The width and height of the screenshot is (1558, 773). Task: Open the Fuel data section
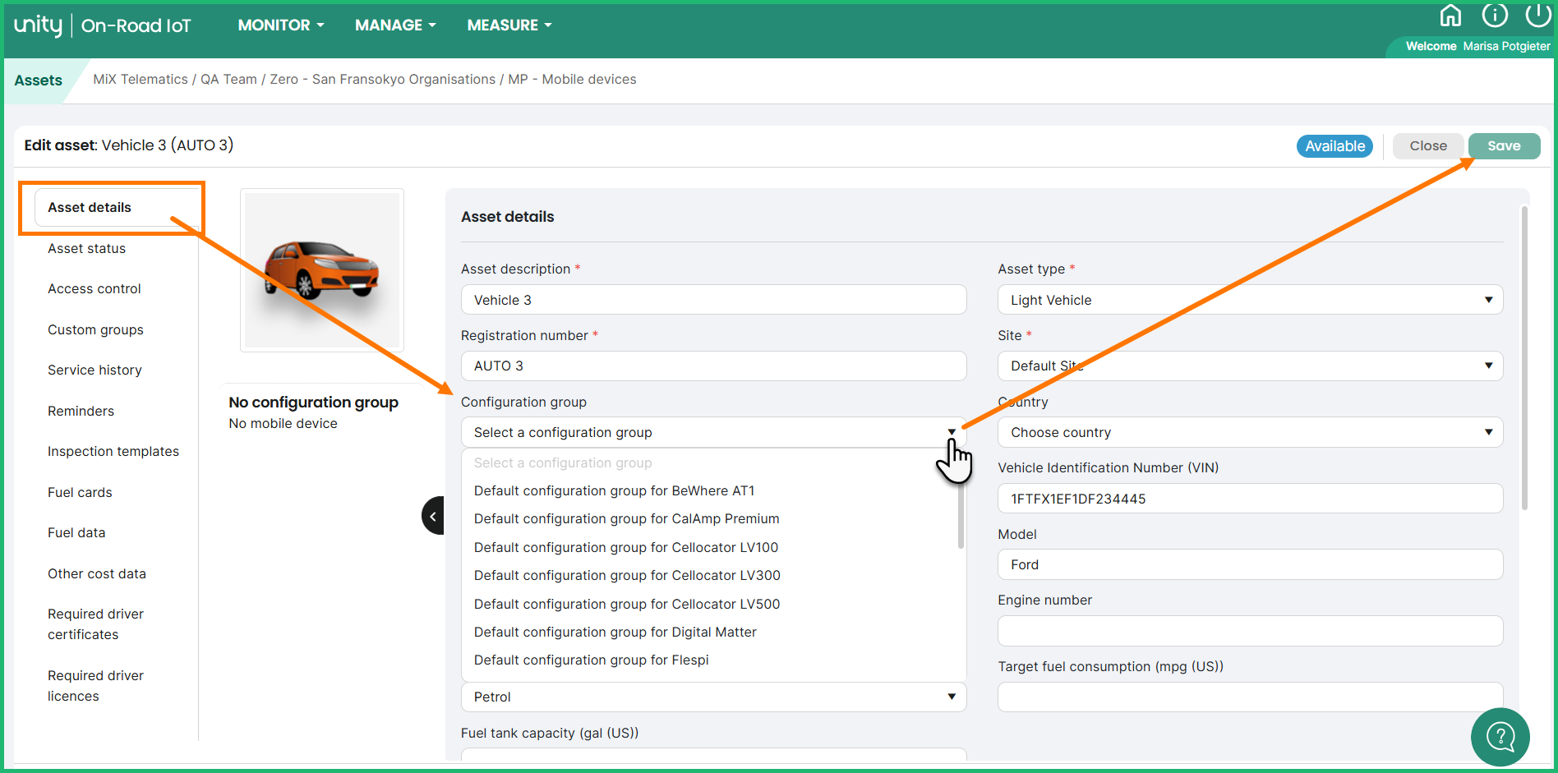76,533
